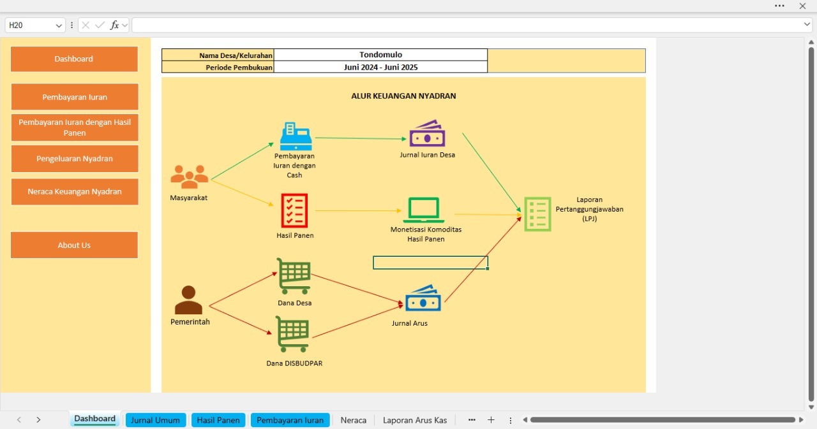Image resolution: width=817 pixels, height=429 pixels.
Task: Click the red Hasil Panen checklist icon
Action: [294, 210]
